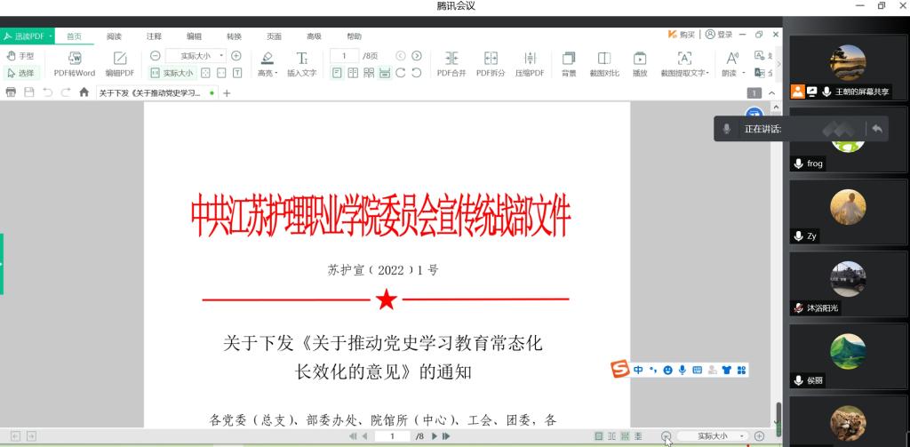Toggle the 手型 hand tool mode
This screenshot has height=447, width=910.
[20, 56]
